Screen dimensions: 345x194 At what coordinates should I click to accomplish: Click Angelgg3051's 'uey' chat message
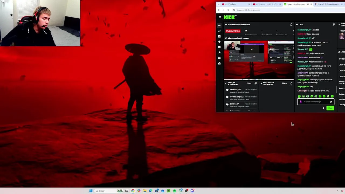305,87
